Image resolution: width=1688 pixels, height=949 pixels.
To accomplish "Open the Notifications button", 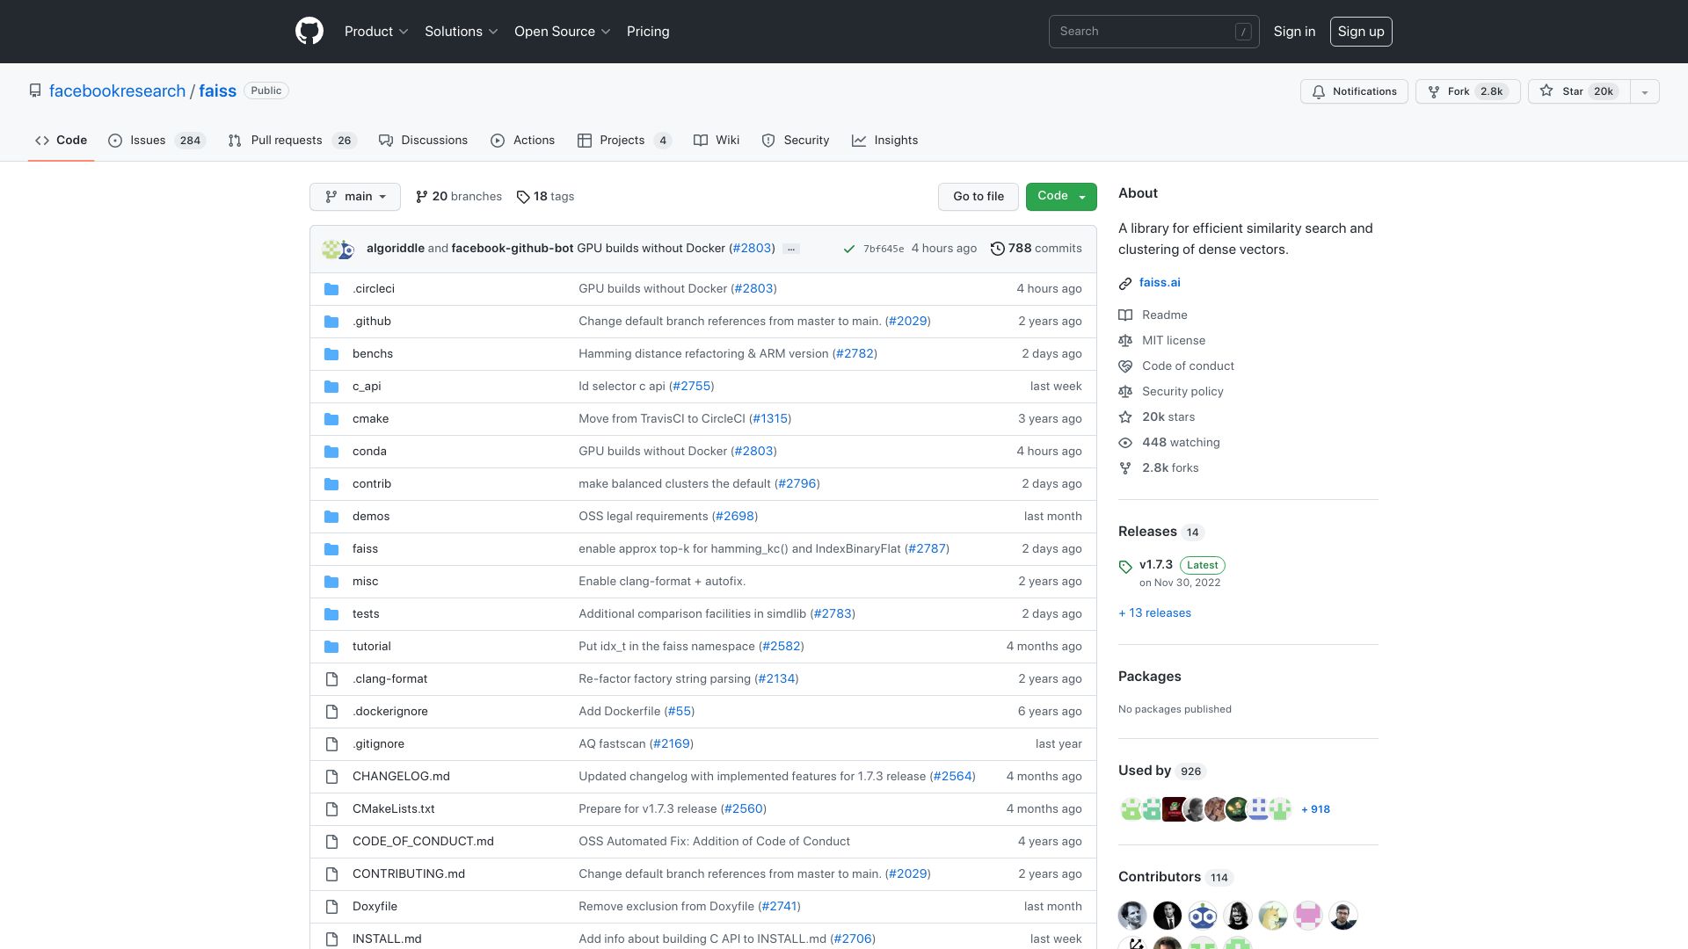I will tap(1354, 91).
